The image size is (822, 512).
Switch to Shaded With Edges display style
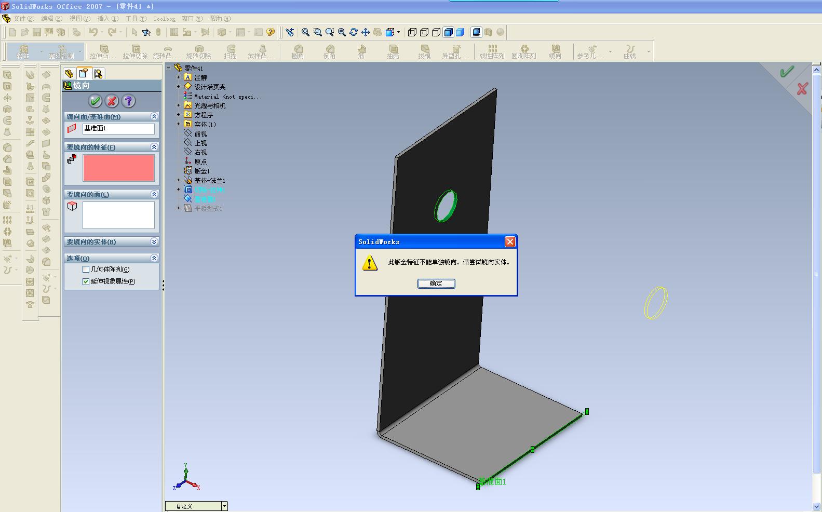448,32
